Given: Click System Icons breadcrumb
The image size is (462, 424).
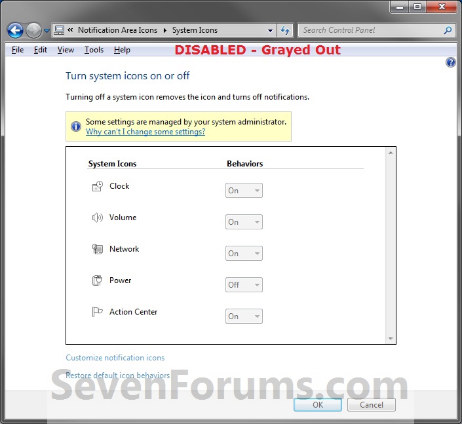Looking at the screenshot, I should (195, 30).
